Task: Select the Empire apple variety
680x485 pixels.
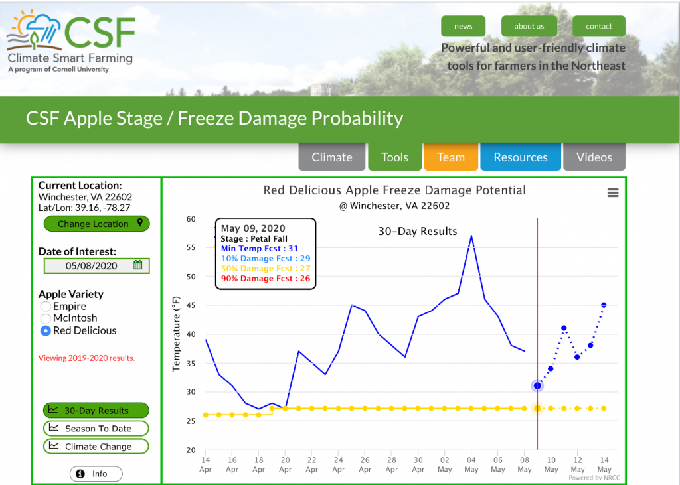Action: pos(46,307)
